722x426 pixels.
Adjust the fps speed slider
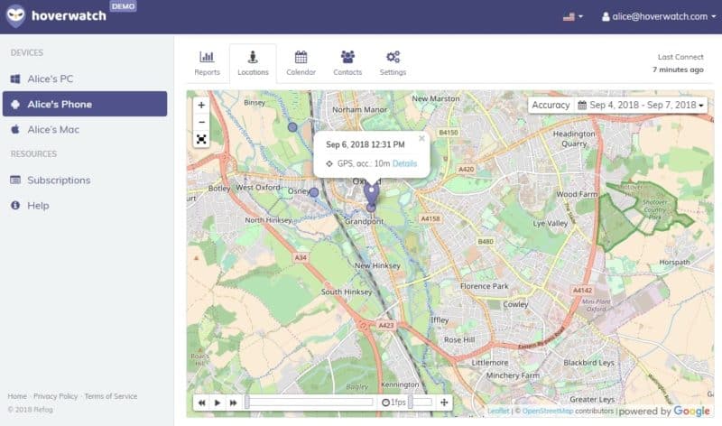[x=420, y=403]
